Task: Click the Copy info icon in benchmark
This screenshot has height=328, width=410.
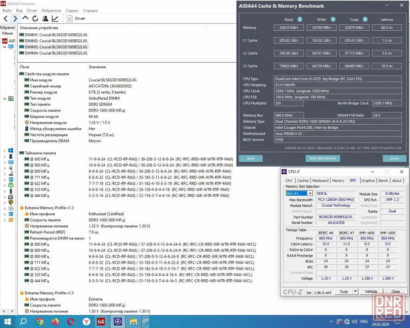Action: (365, 19)
